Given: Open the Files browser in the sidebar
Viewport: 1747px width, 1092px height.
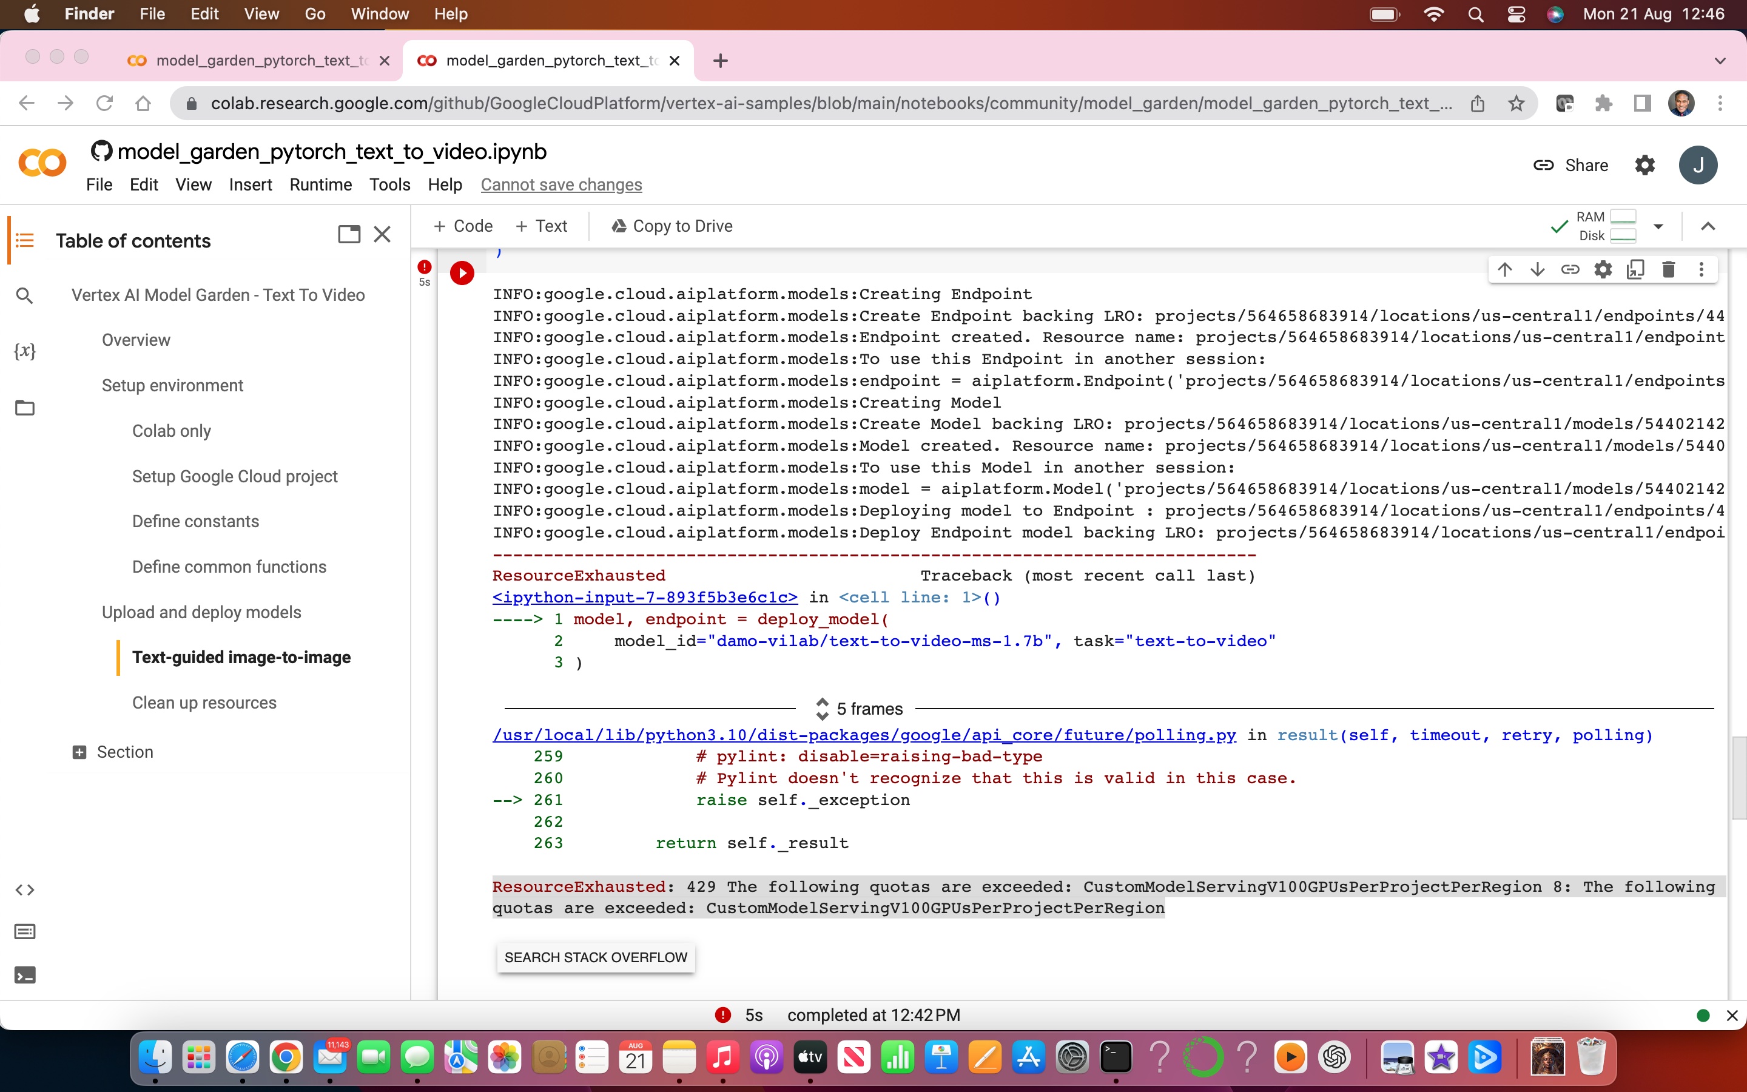Looking at the screenshot, I should pyautogui.click(x=25, y=407).
